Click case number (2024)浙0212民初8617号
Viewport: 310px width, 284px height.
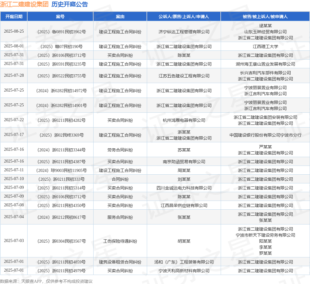[x=62, y=217]
